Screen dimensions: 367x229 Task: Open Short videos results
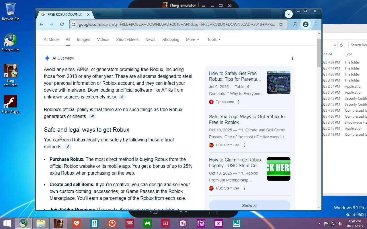[127, 40]
